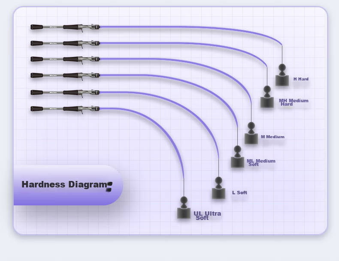
Task: Pick the weight icon beside UL Ultra Soft
Action: [x=184, y=208]
